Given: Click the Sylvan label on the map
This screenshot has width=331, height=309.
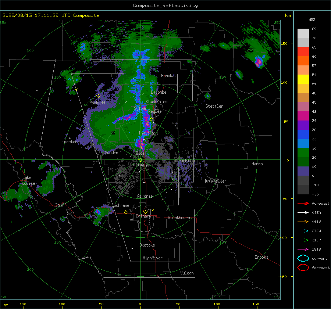Looking at the screenshot, I should (140, 108).
